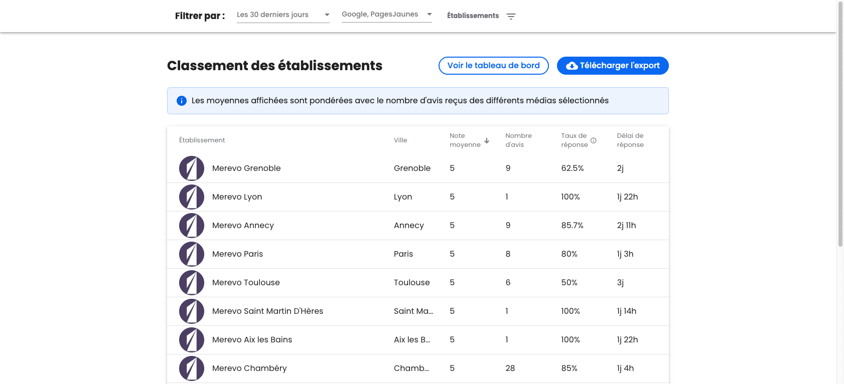
Task: Click the Merevo Toulouse logo icon
Action: (191, 283)
